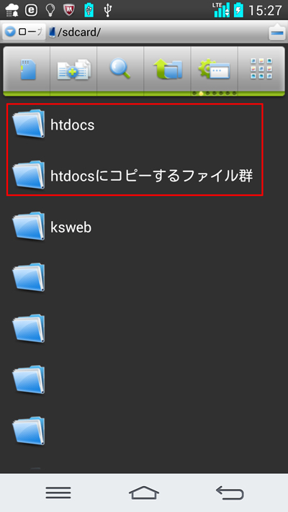Image resolution: width=288 pixels, height=512 pixels.
Task: Select the highlighted toolbar page indicator dot
Action: point(201,94)
